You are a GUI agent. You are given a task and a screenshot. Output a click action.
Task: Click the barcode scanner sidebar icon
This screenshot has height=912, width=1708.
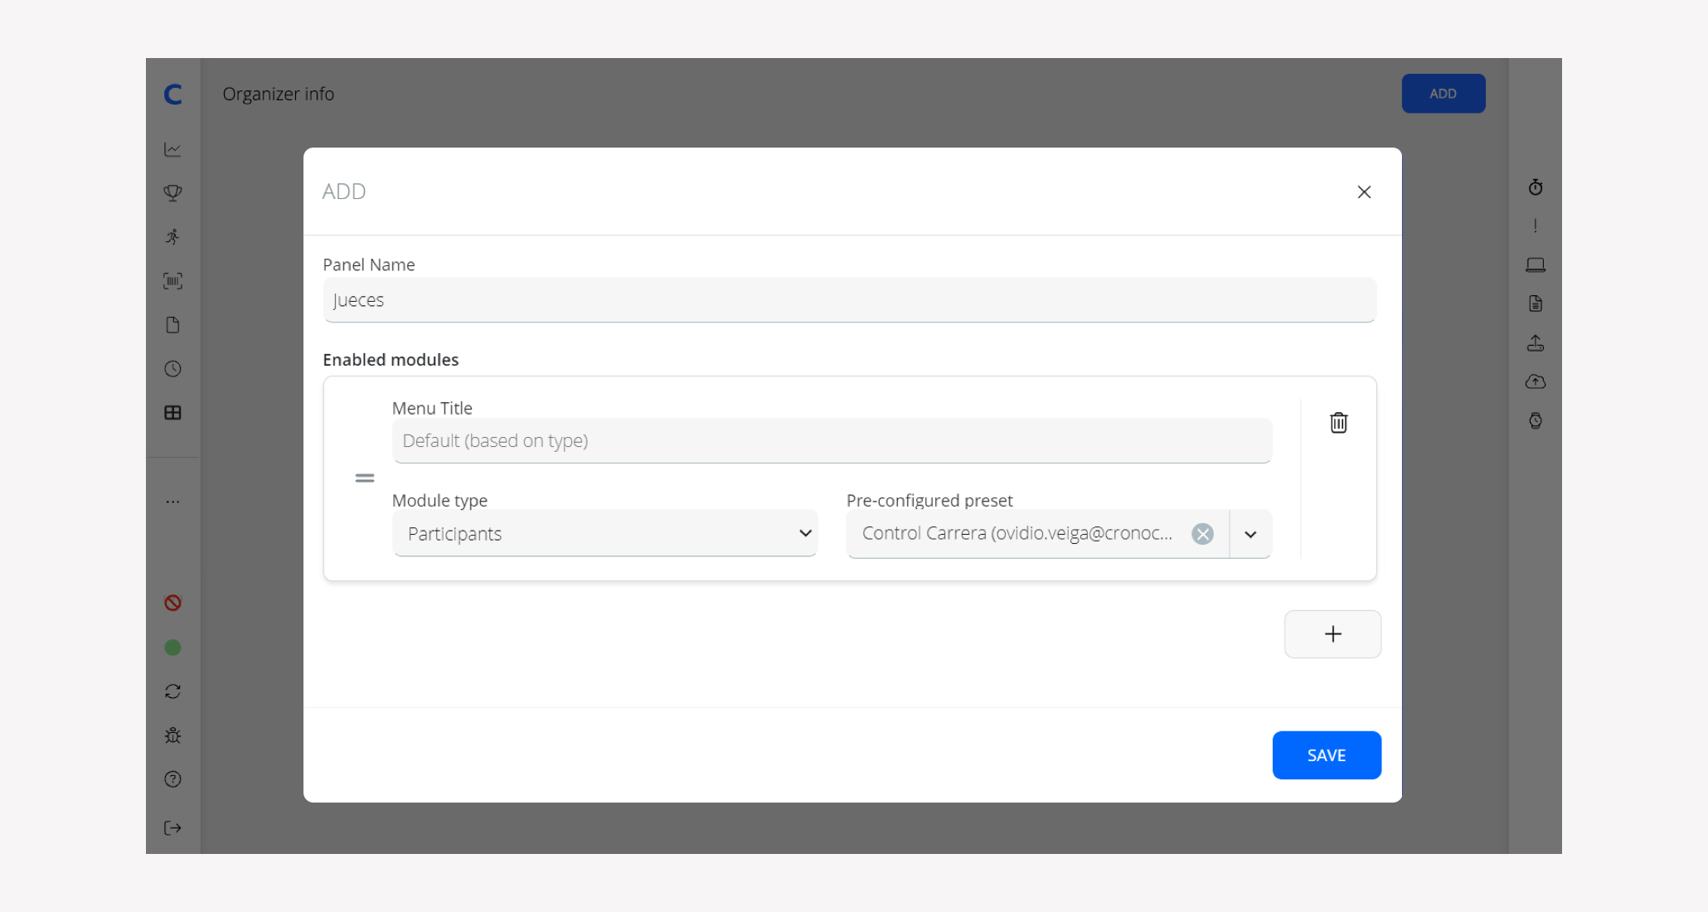pyautogui.click(x=172, y=281)
